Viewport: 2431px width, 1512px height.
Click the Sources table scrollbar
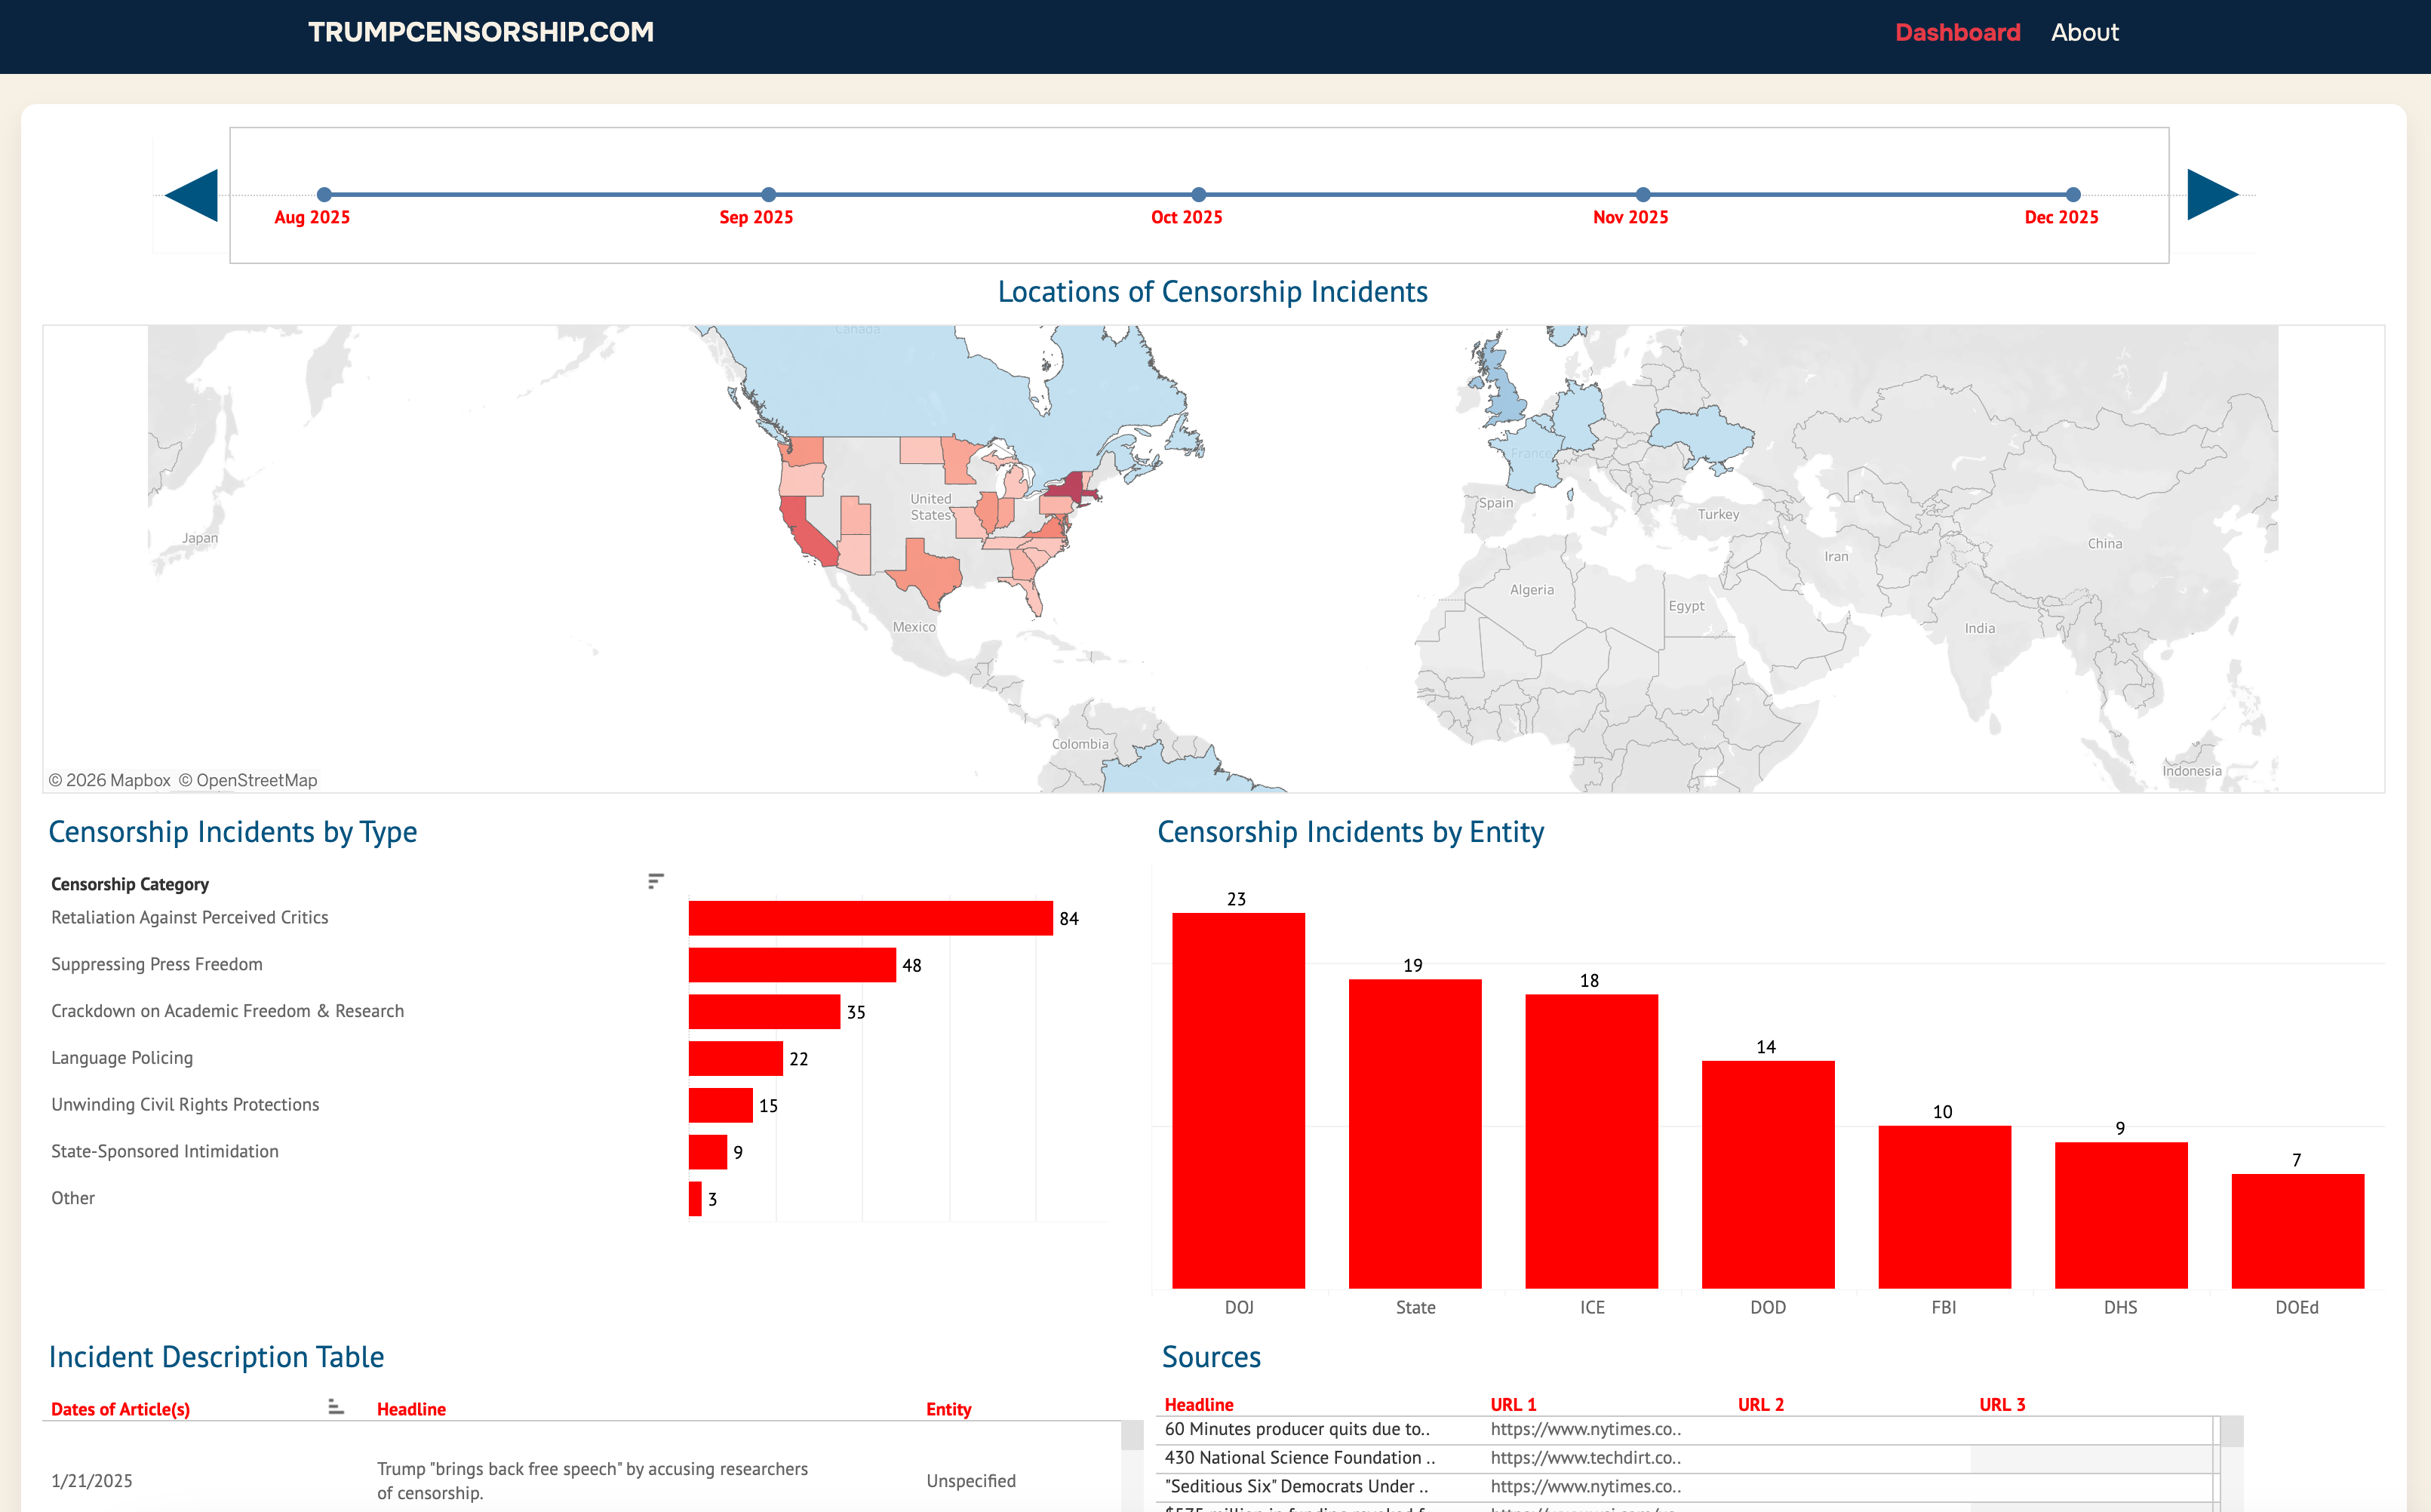point(2231,1463)
